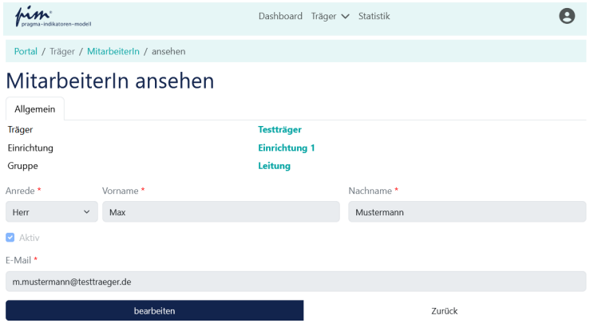Select the Nachname field with Mustermann
The height and width of the screenshot is (331, 594).
467,212
